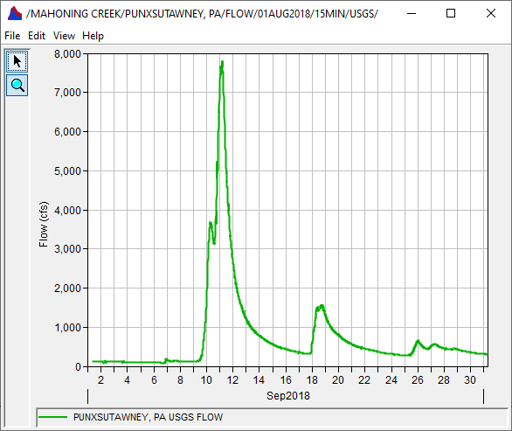Viewport: 512px width, 431px height.
Task: Click the 8,000 y-axis tick label
Action: click(67, 54)
